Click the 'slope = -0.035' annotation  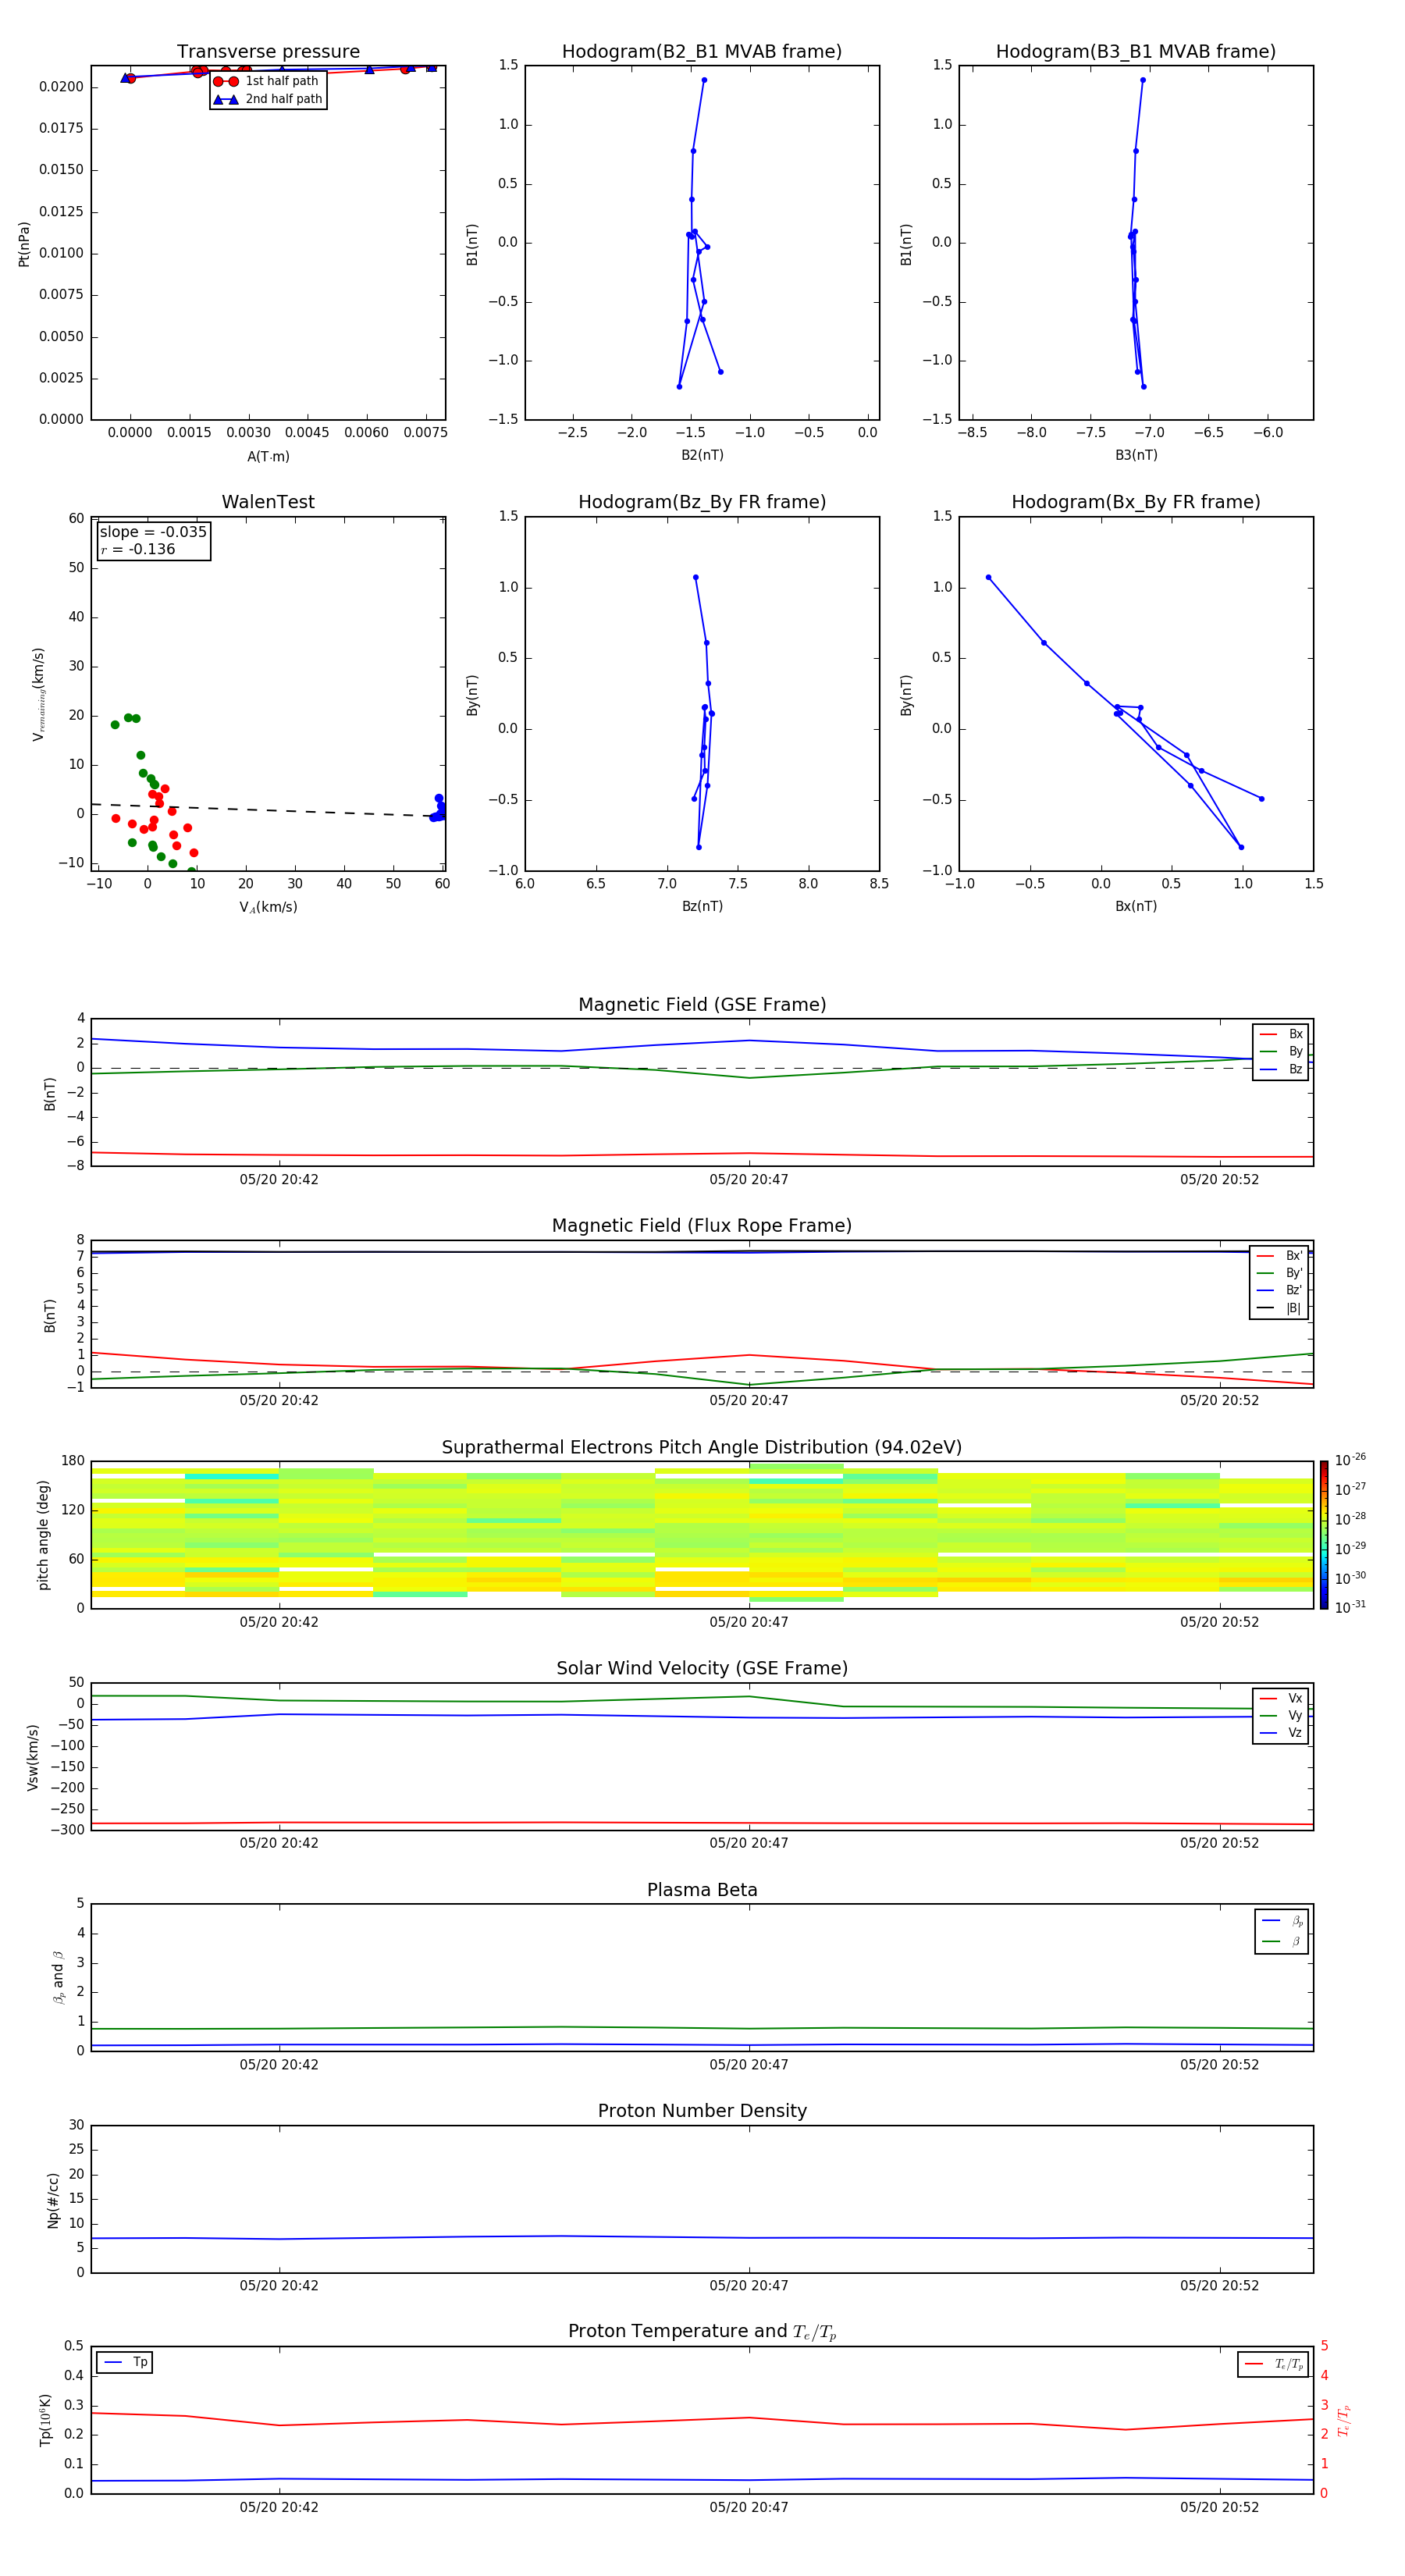[153, 532]
